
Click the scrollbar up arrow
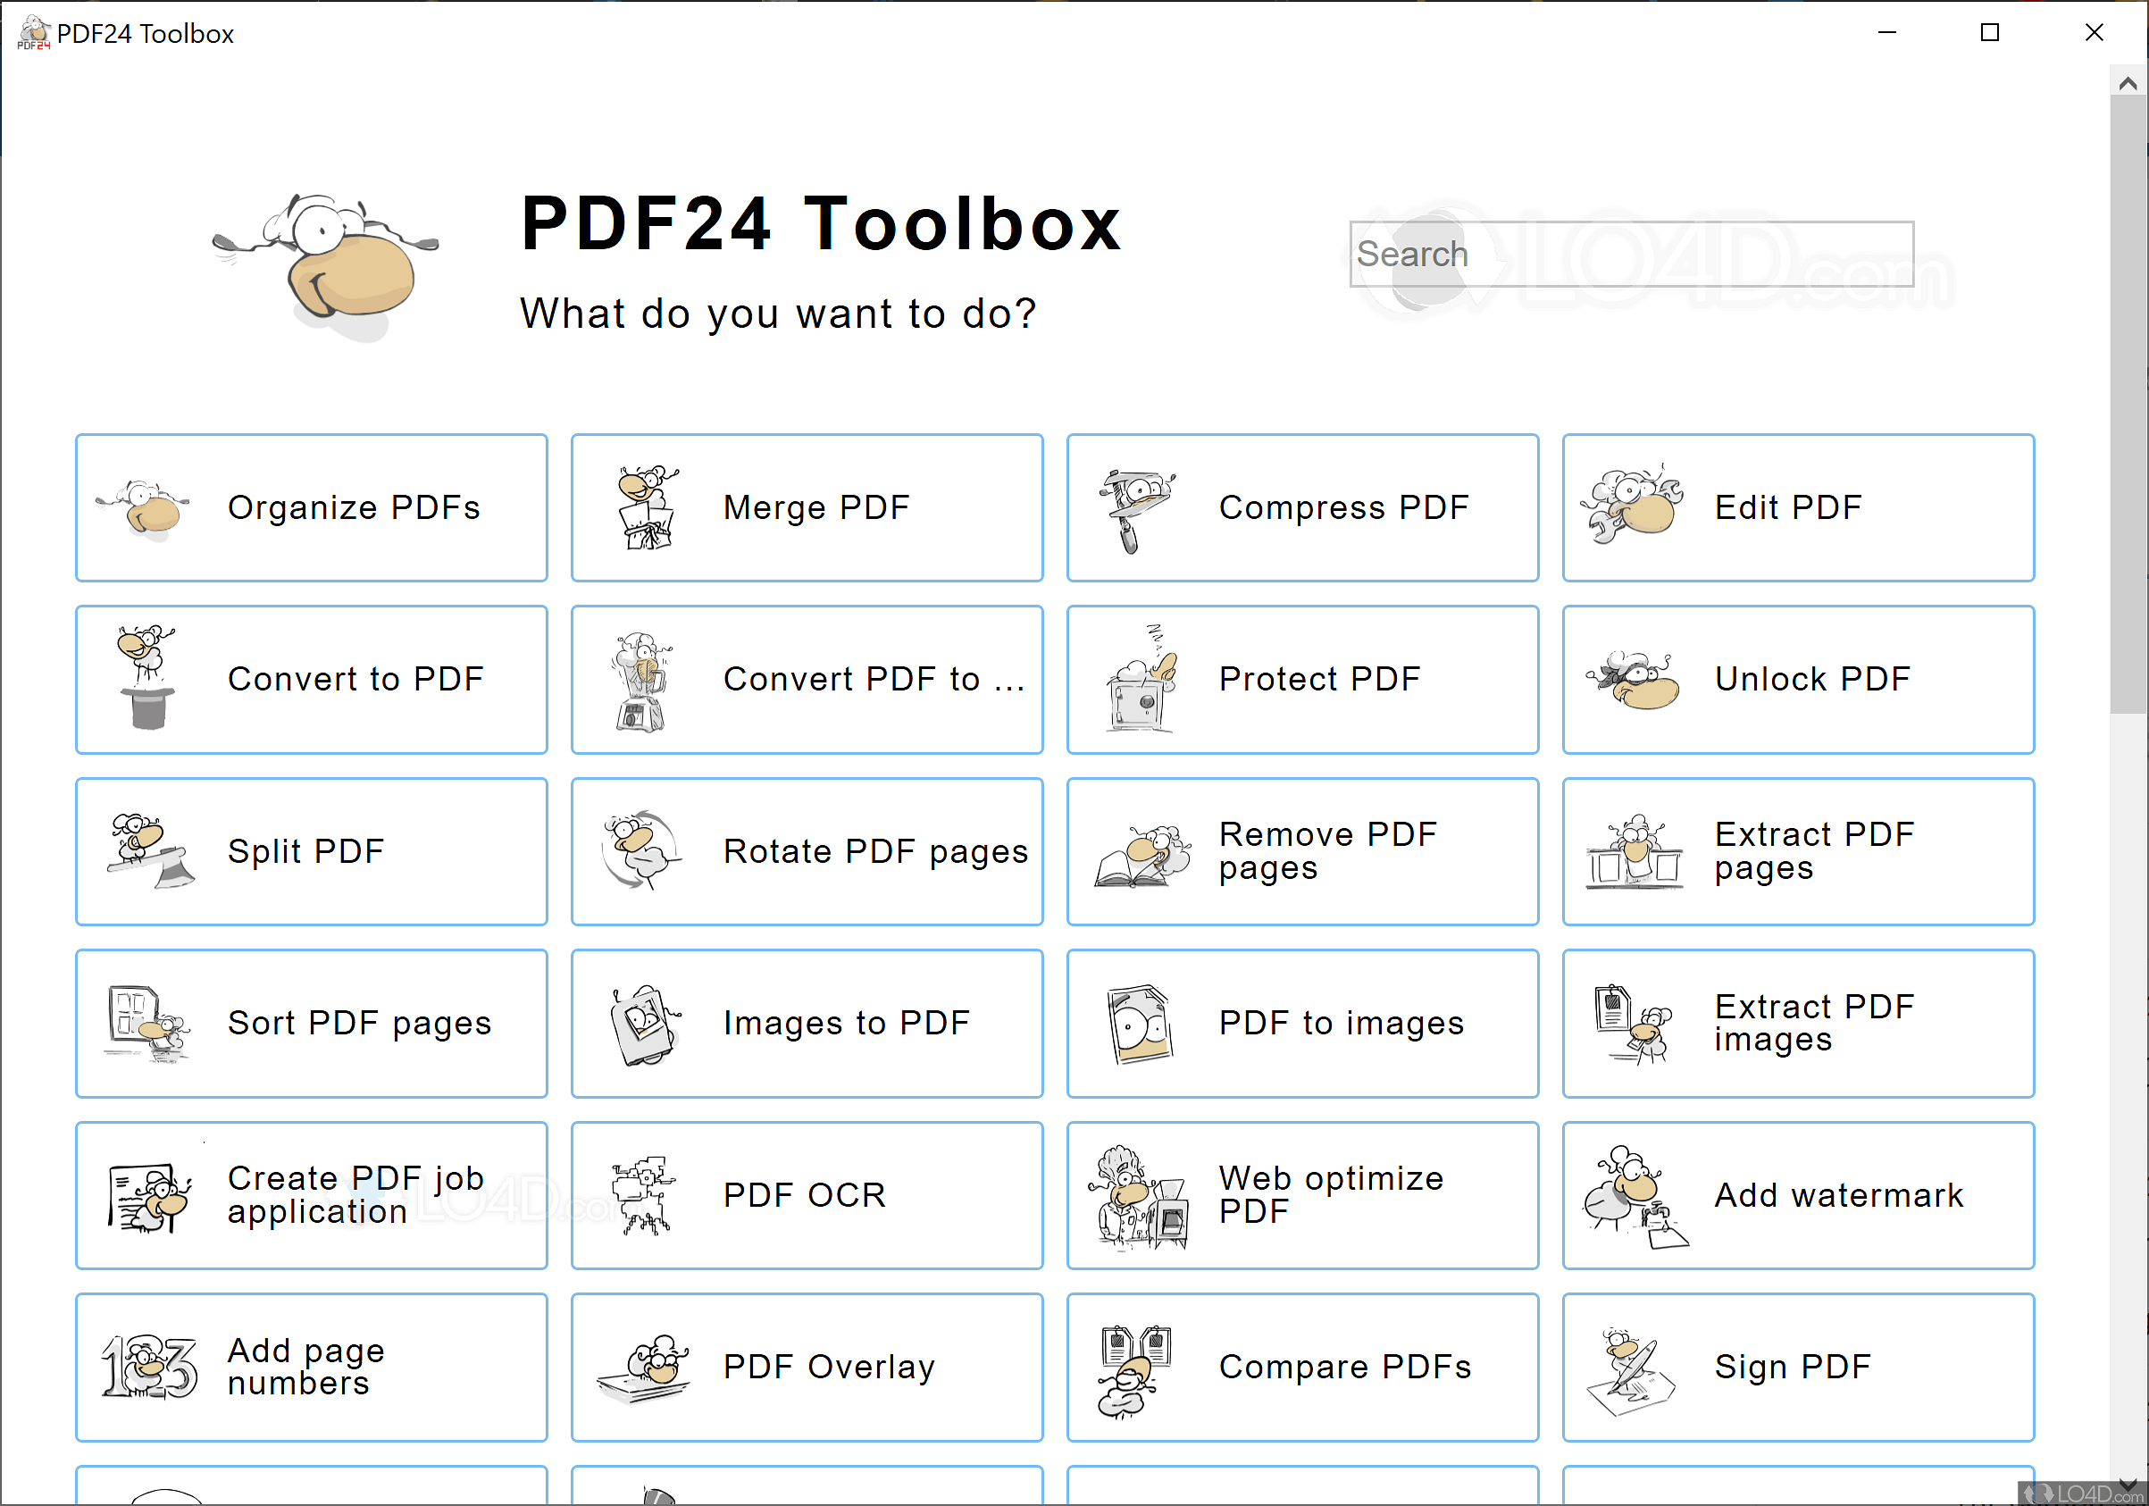(x=2127, y=83)
